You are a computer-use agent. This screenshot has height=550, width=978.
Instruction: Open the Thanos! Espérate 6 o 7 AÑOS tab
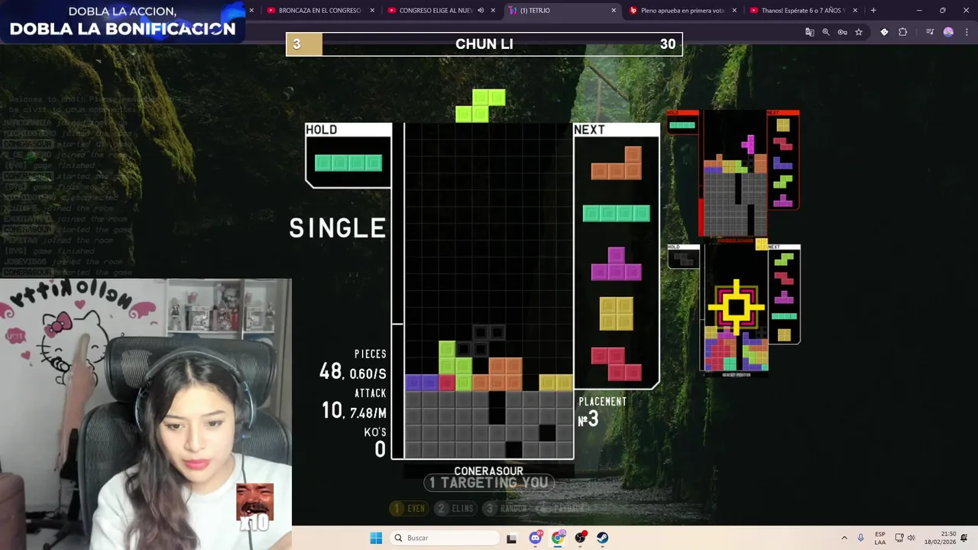click(803, 11)
